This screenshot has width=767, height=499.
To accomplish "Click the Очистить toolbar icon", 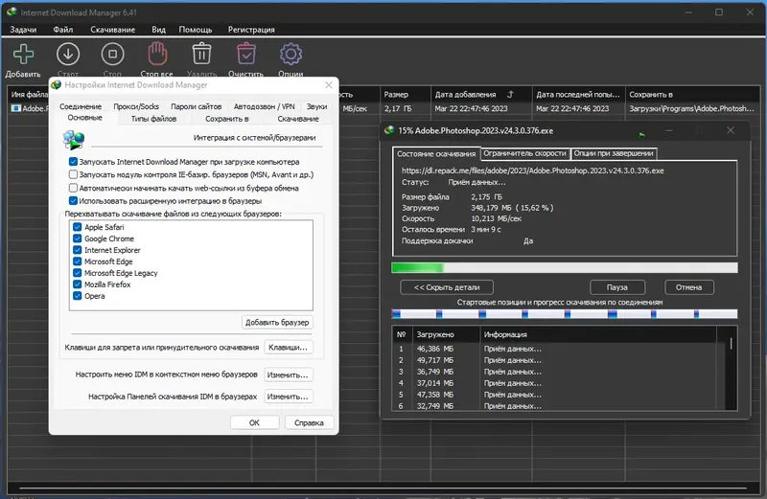I will pos(245,53).
